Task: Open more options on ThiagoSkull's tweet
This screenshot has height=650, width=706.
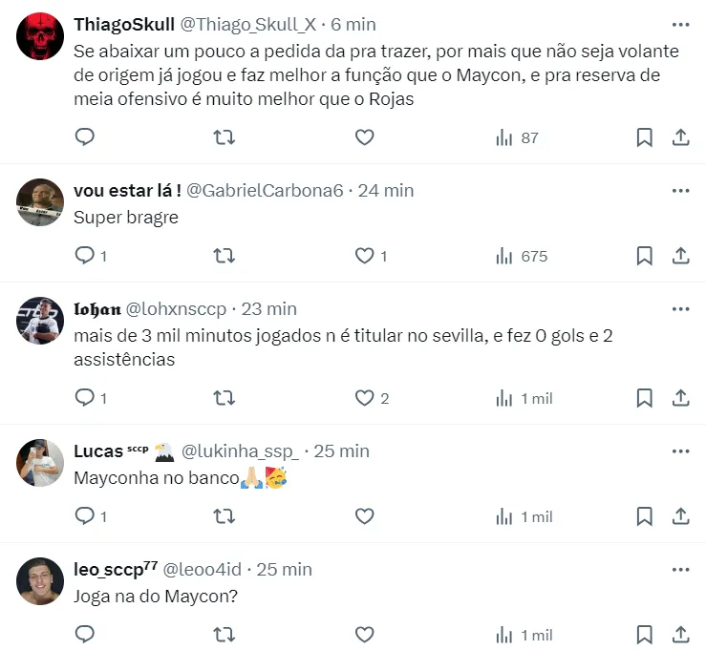Action: point(680,25)
